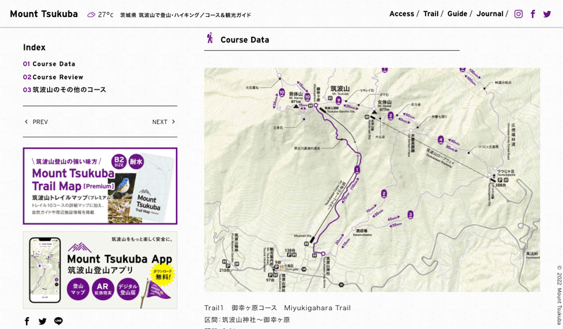
Task: Open the Journal menu item
Action: (x=490, y=13)
